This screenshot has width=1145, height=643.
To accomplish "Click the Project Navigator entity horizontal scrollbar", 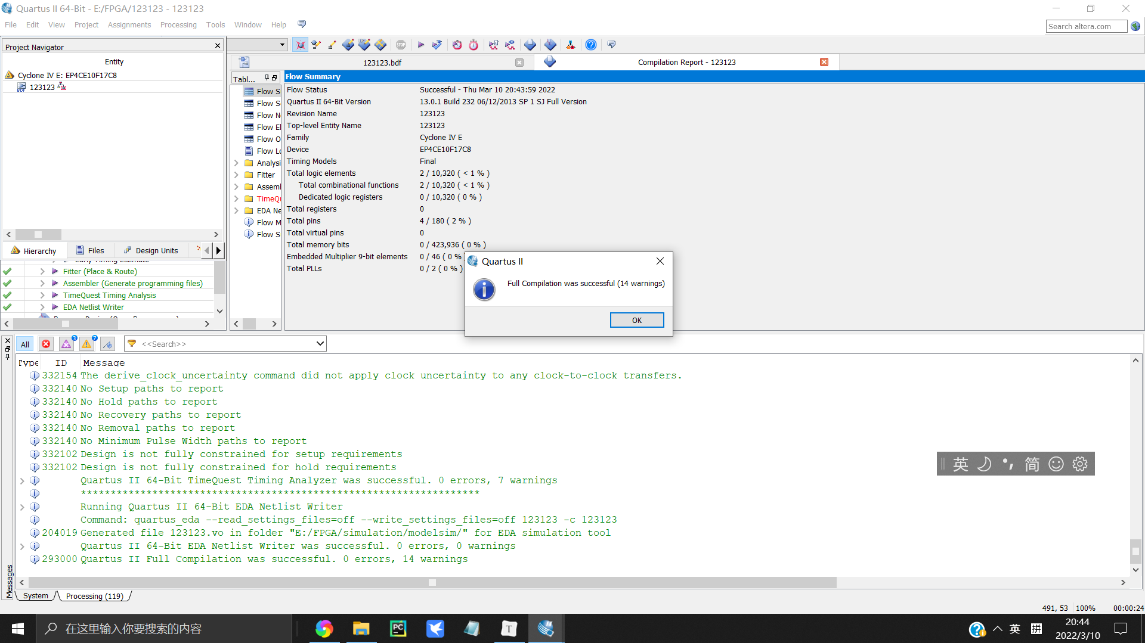I will tap(38, 234).
